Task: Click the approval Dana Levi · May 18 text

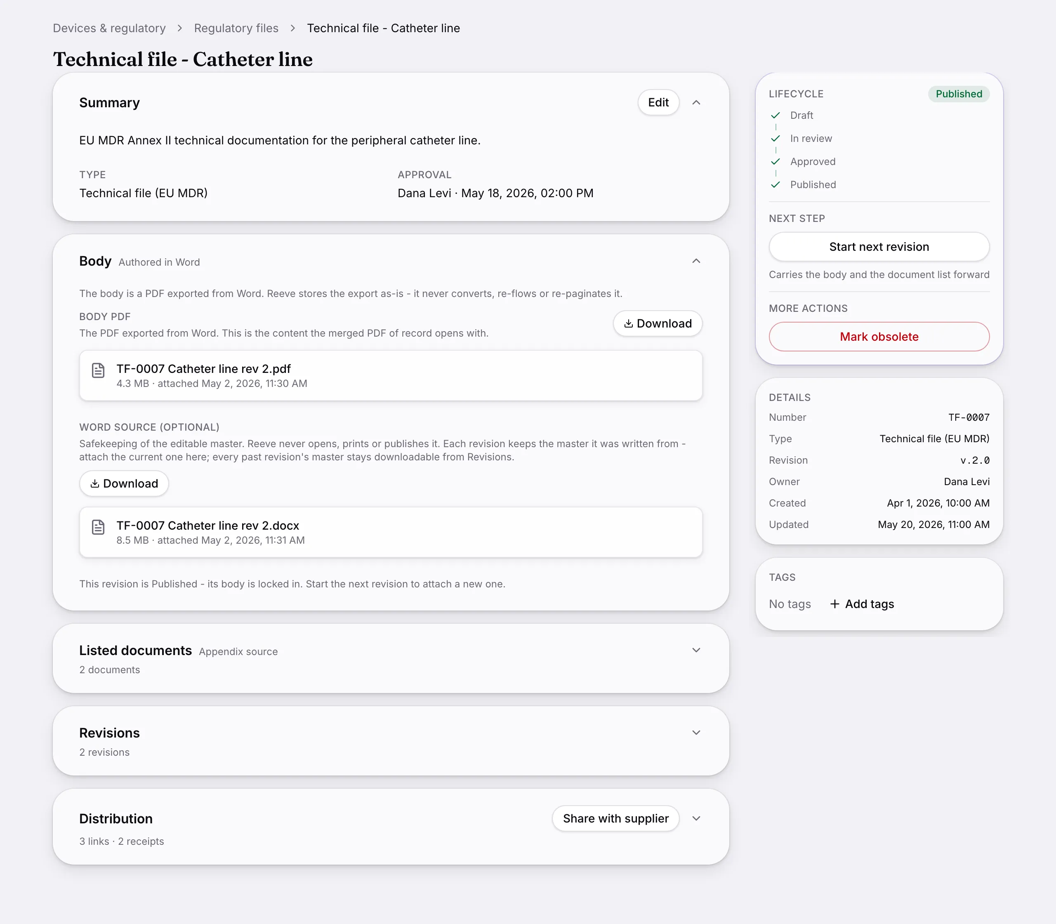Action: coord(495,193)
